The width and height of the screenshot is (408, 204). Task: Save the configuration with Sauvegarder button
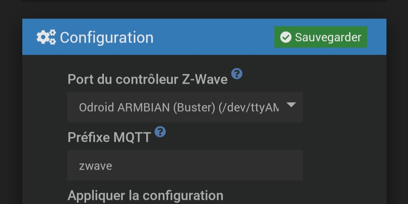click(x=320, y=37)
